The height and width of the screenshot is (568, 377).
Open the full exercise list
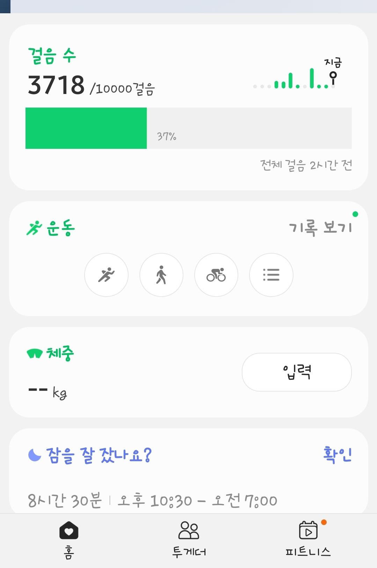pyautogui.click(x=271, y=275)
